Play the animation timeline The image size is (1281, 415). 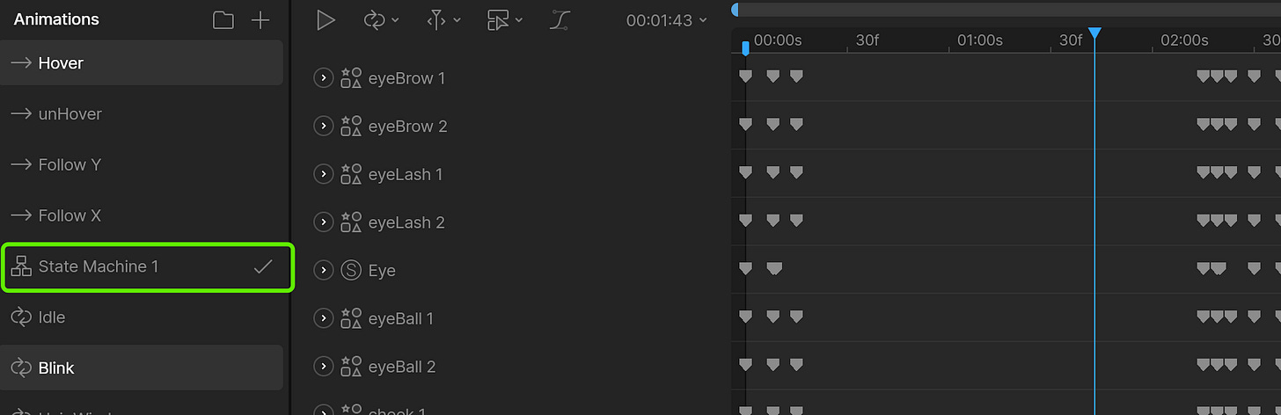(x=326, y=20)
